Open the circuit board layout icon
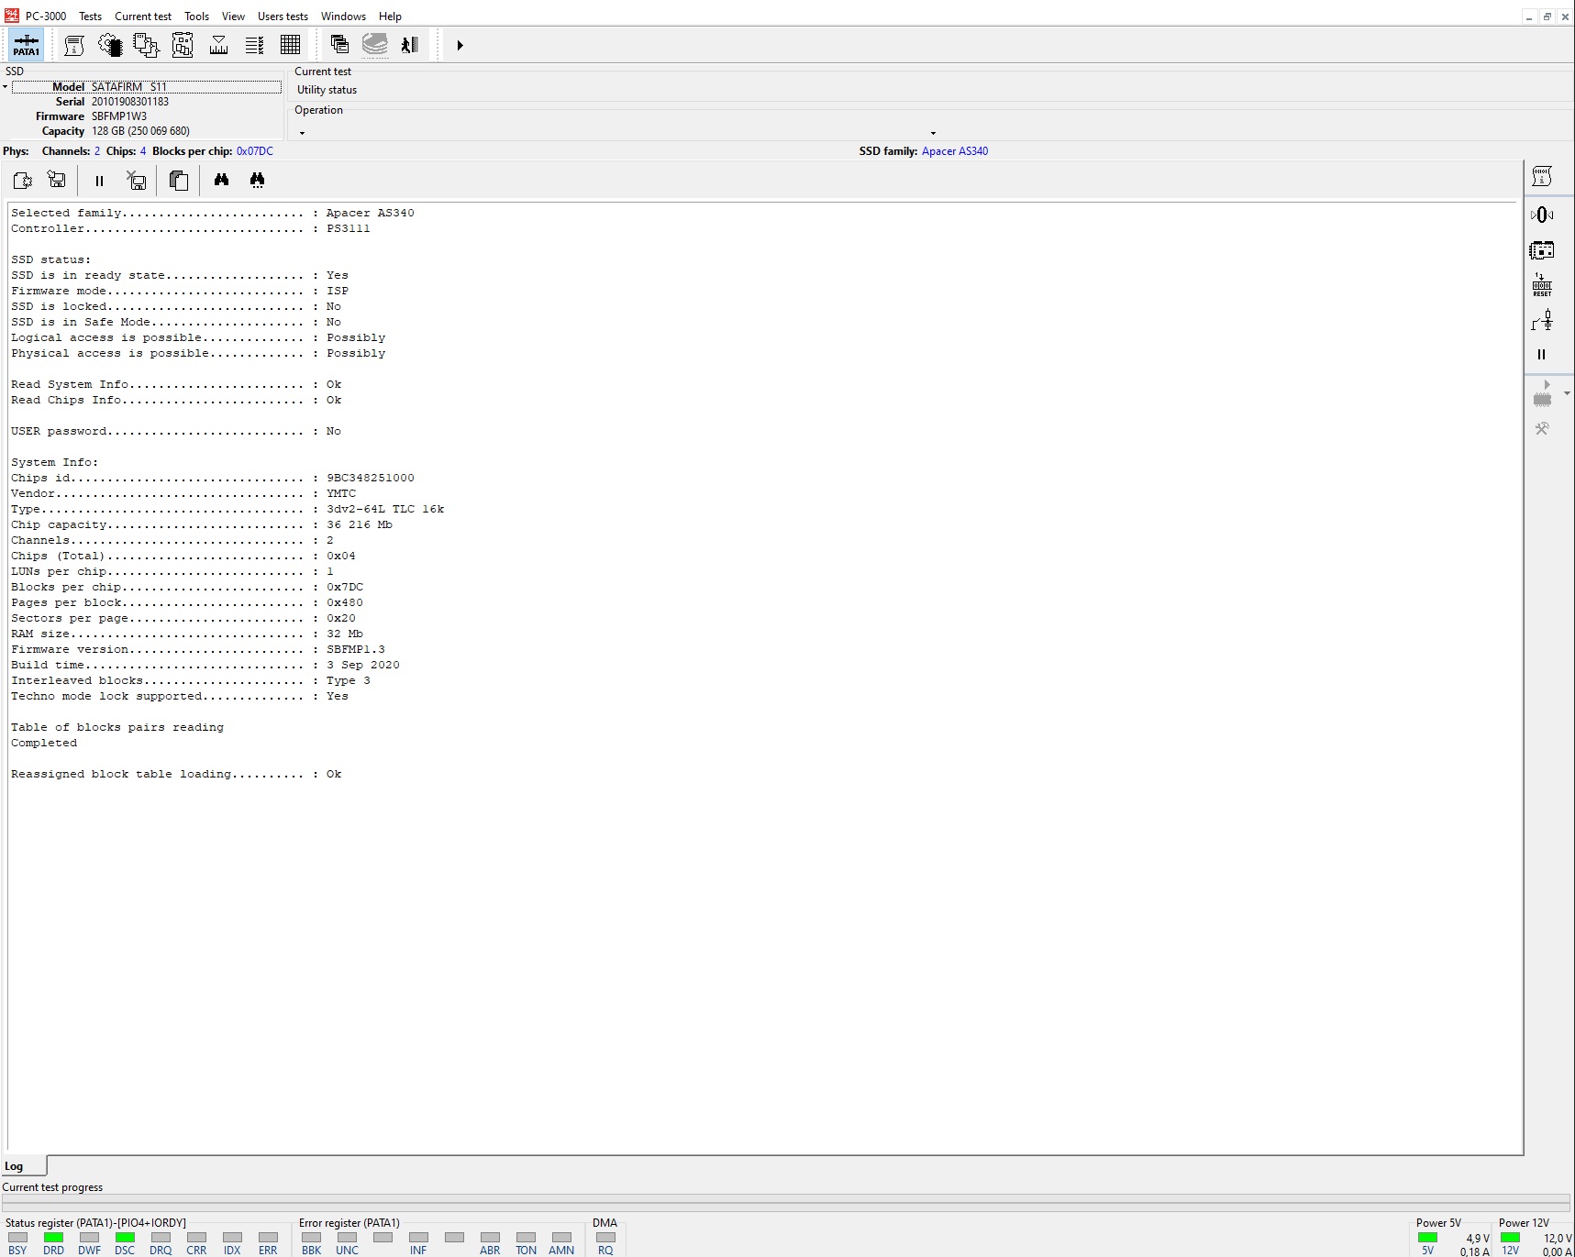 (183, 45)
